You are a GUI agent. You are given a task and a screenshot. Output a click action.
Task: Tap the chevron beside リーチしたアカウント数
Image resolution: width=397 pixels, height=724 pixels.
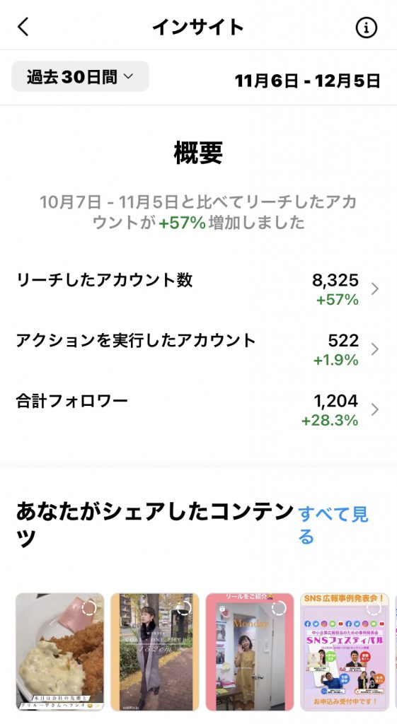tap(375, 289)
